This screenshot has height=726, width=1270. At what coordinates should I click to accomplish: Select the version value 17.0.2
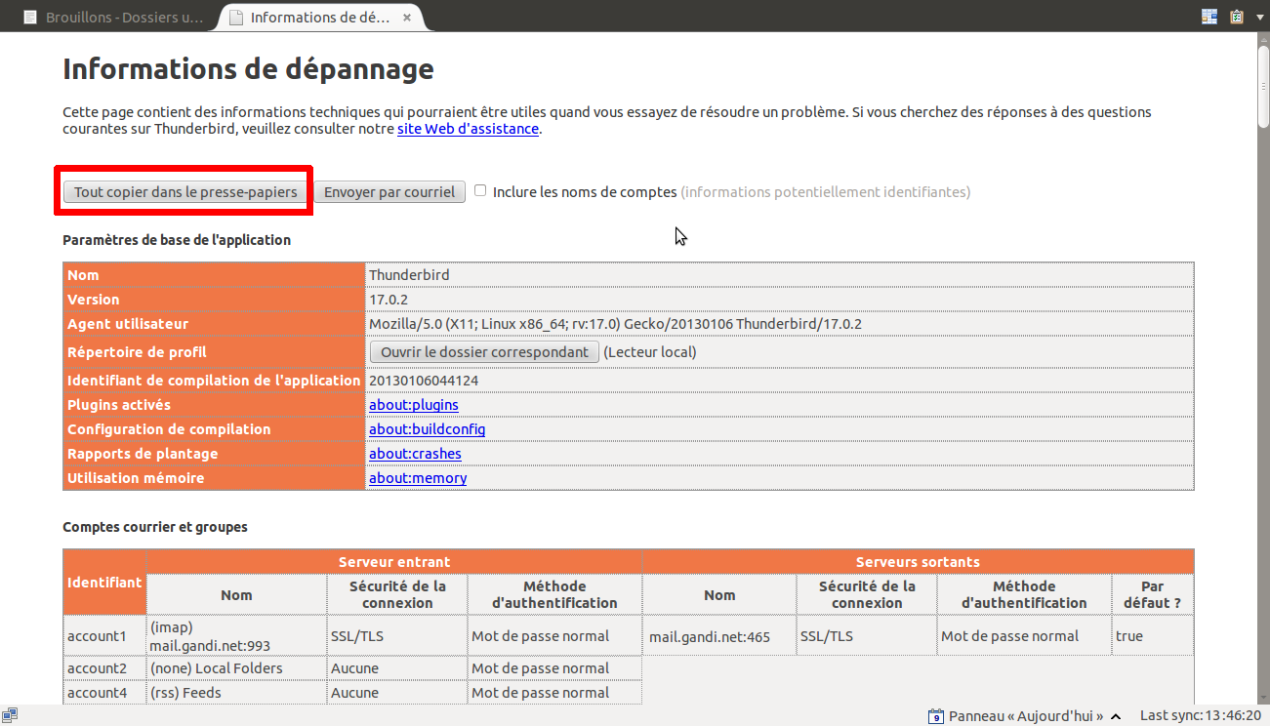(x=389, y=300)
